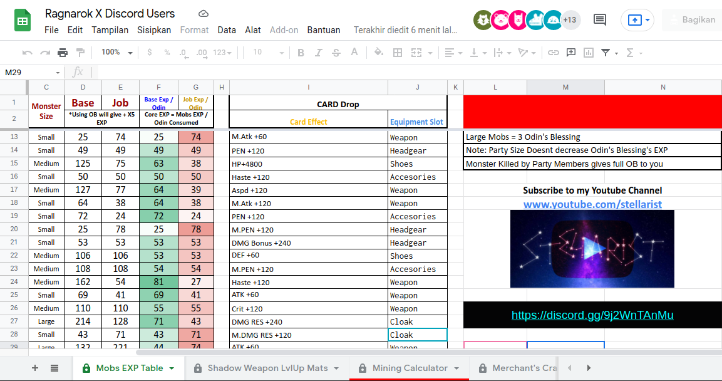Open the text color picker
The height and width of the screenshot is (381, 722).
point(354,52)
